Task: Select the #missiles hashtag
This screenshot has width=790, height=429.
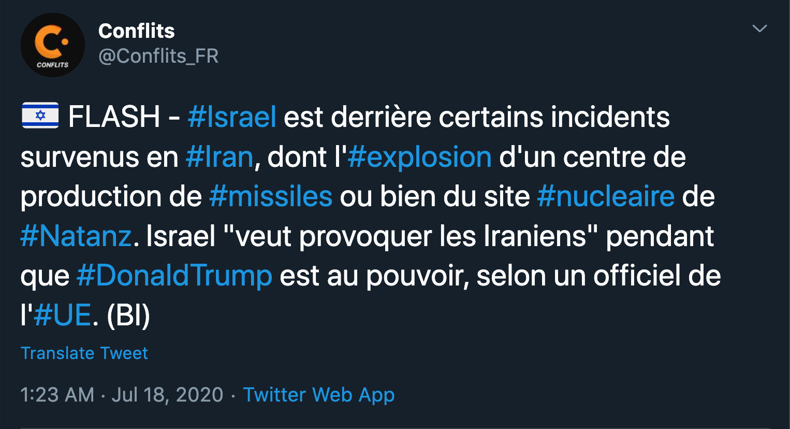Action: (x=271, y=196)
